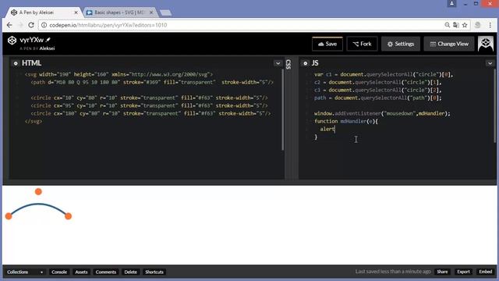Click the browser extension icon near menu

pos(477,25)
